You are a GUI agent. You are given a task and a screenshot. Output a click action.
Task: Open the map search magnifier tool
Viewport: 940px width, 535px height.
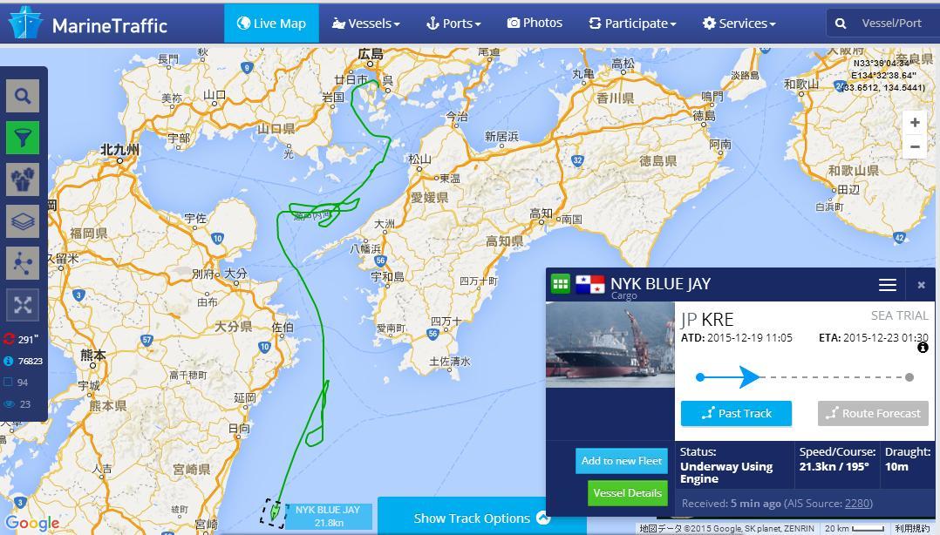[x=23, y=96]
